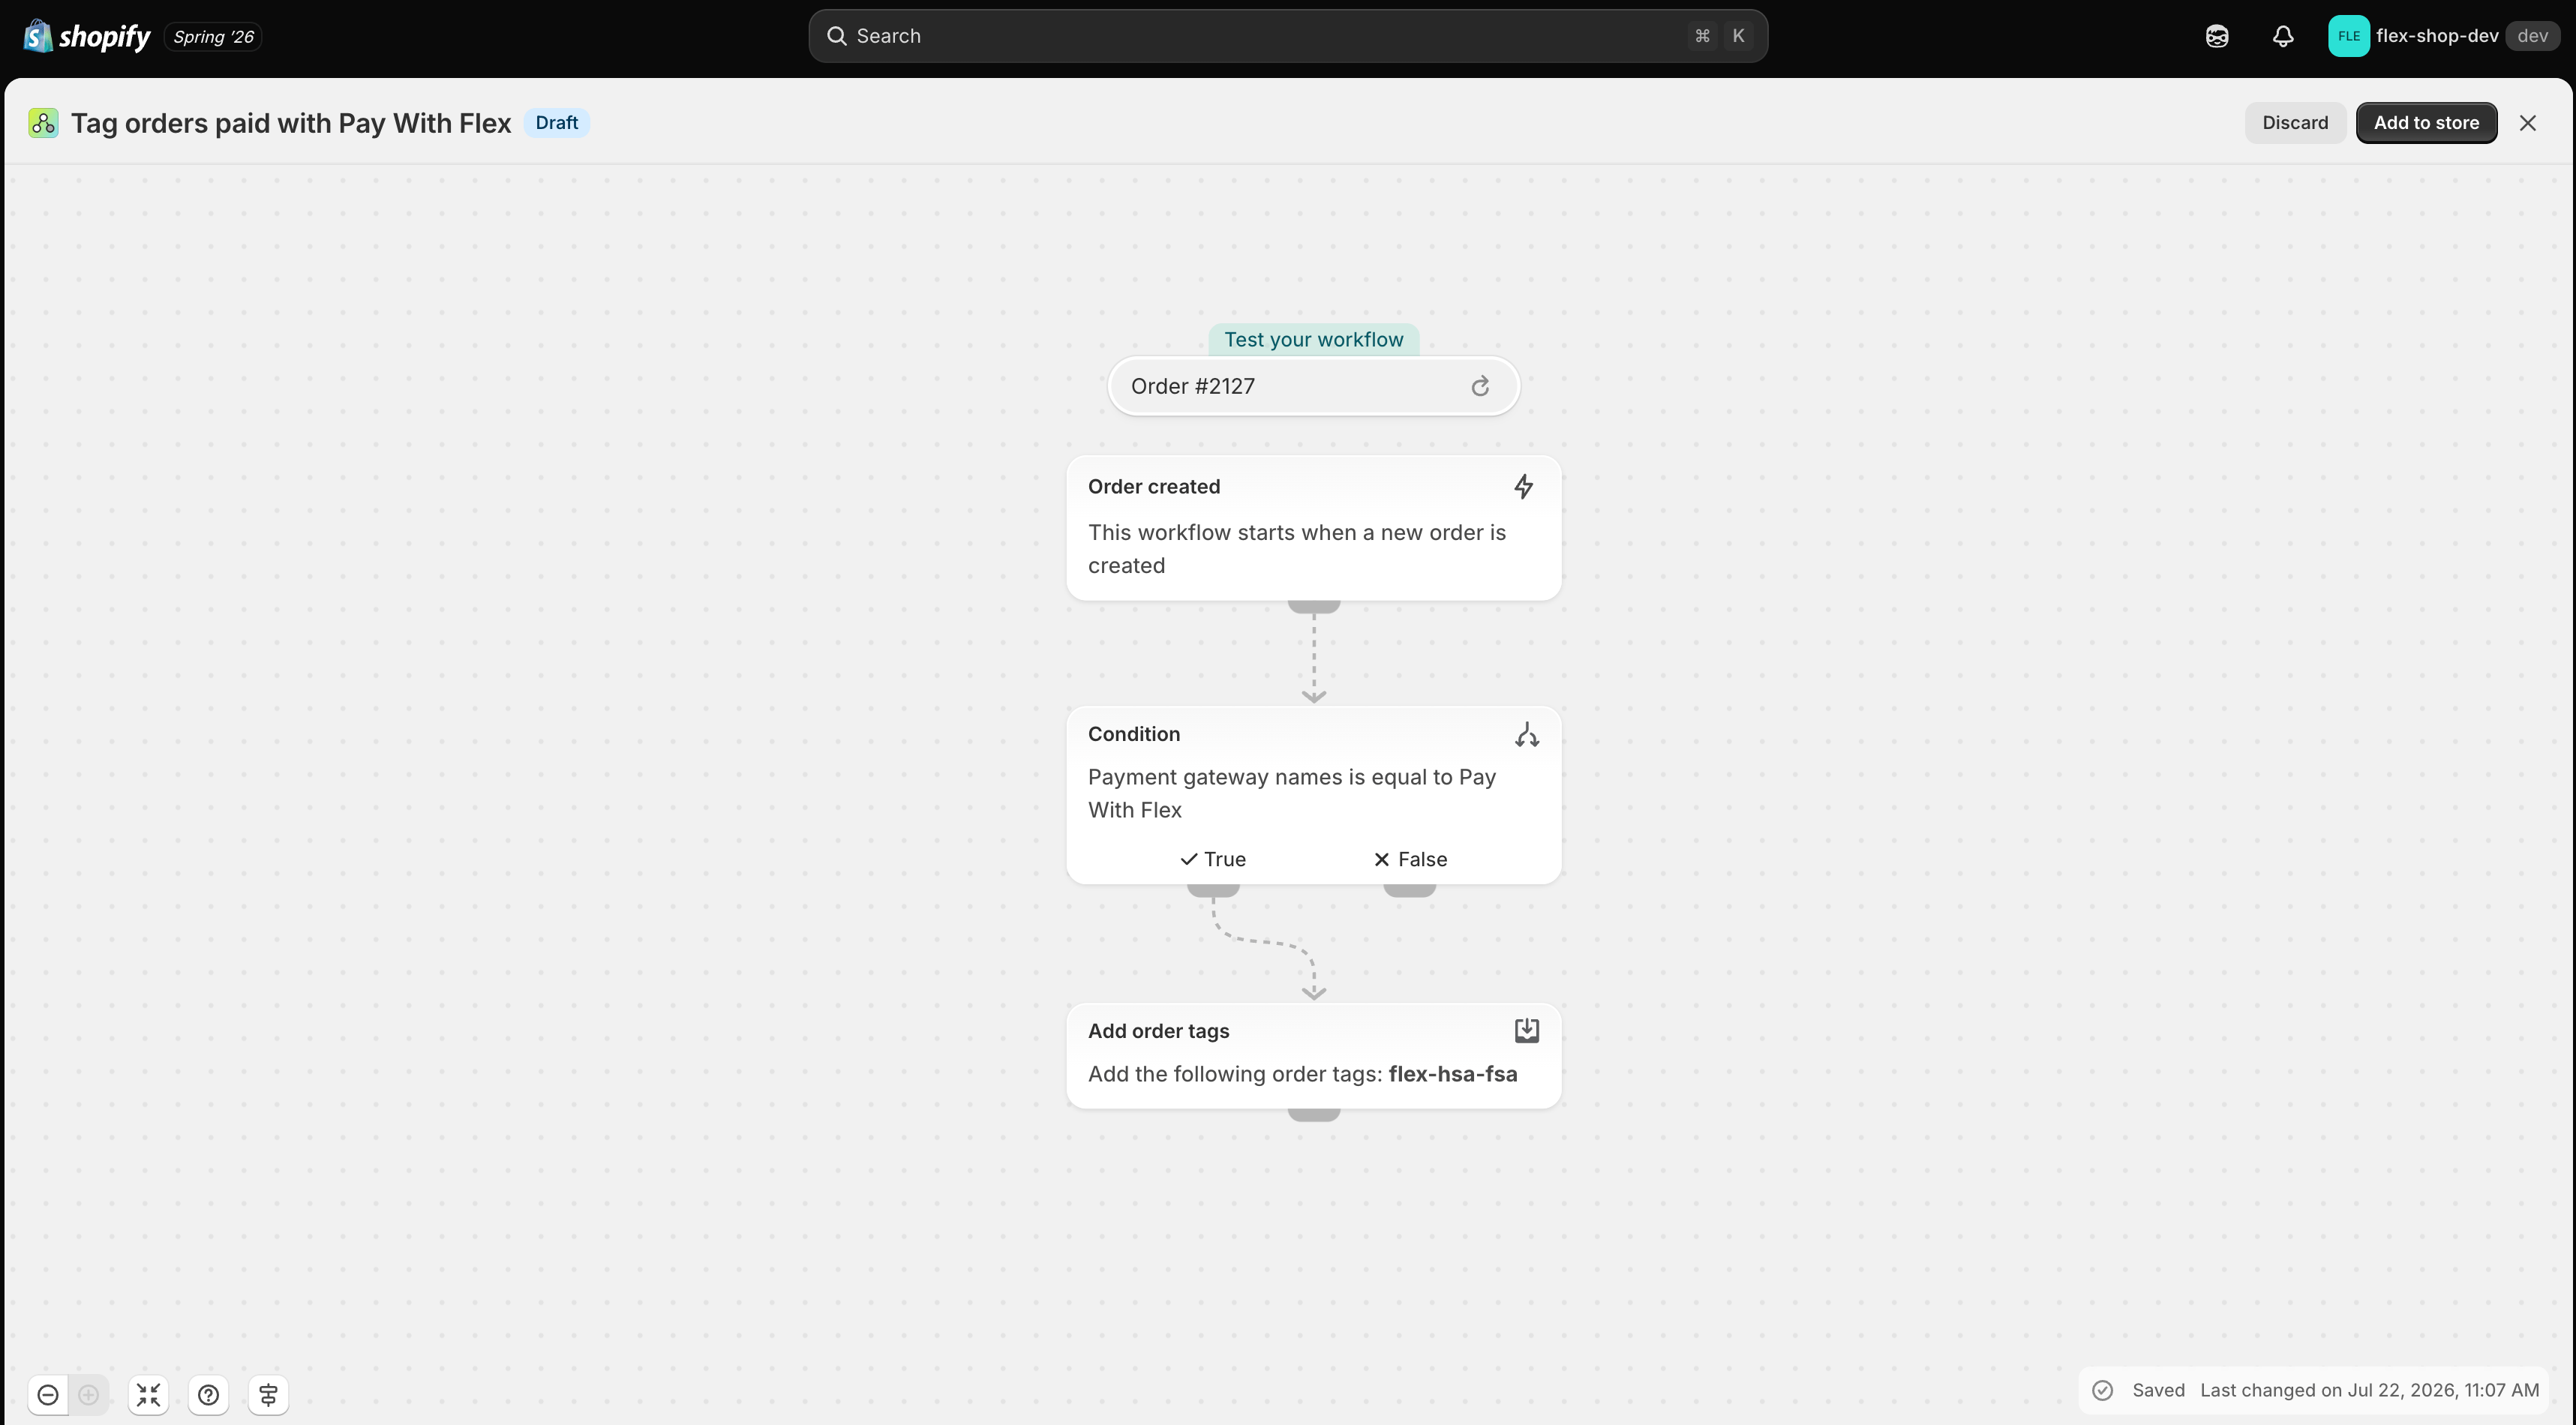This screenshot has height=1425, width=2576.
Task: Discard the workflow draft
Action: 2295,123
